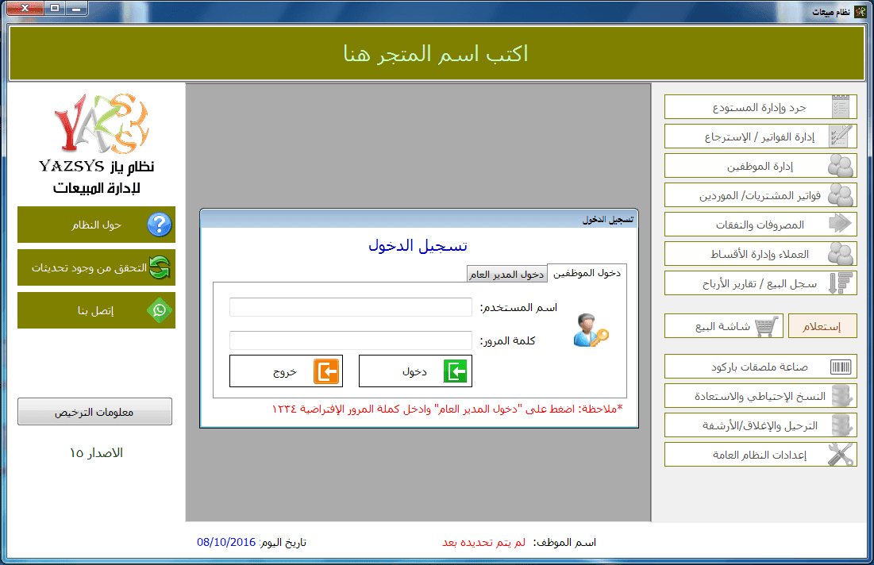
Task: Open إعدادات النظام العامة settings
Action: click(x=760, y=455)
